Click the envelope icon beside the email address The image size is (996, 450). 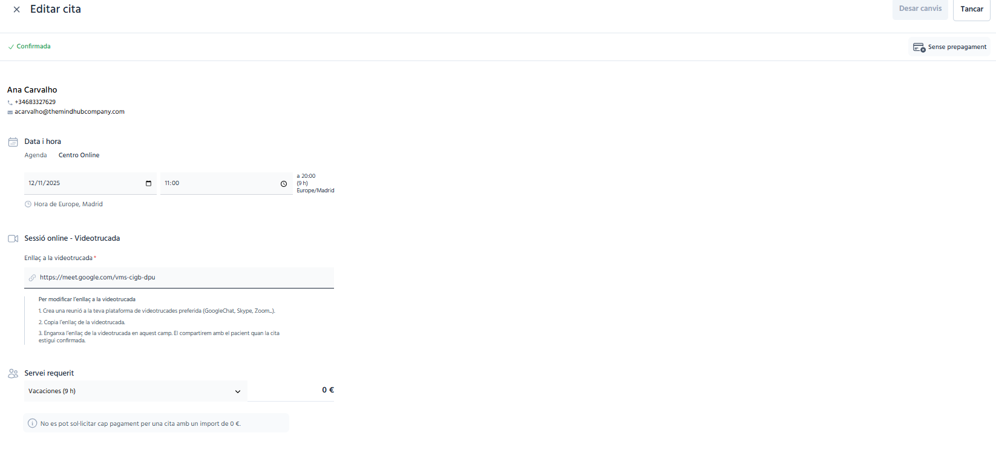click(10, 112)
